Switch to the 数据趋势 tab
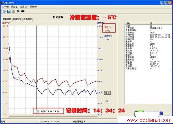Image resolution: width=173 pixels, height=124 pixels. pyautogui.click(x=7, y=19)
